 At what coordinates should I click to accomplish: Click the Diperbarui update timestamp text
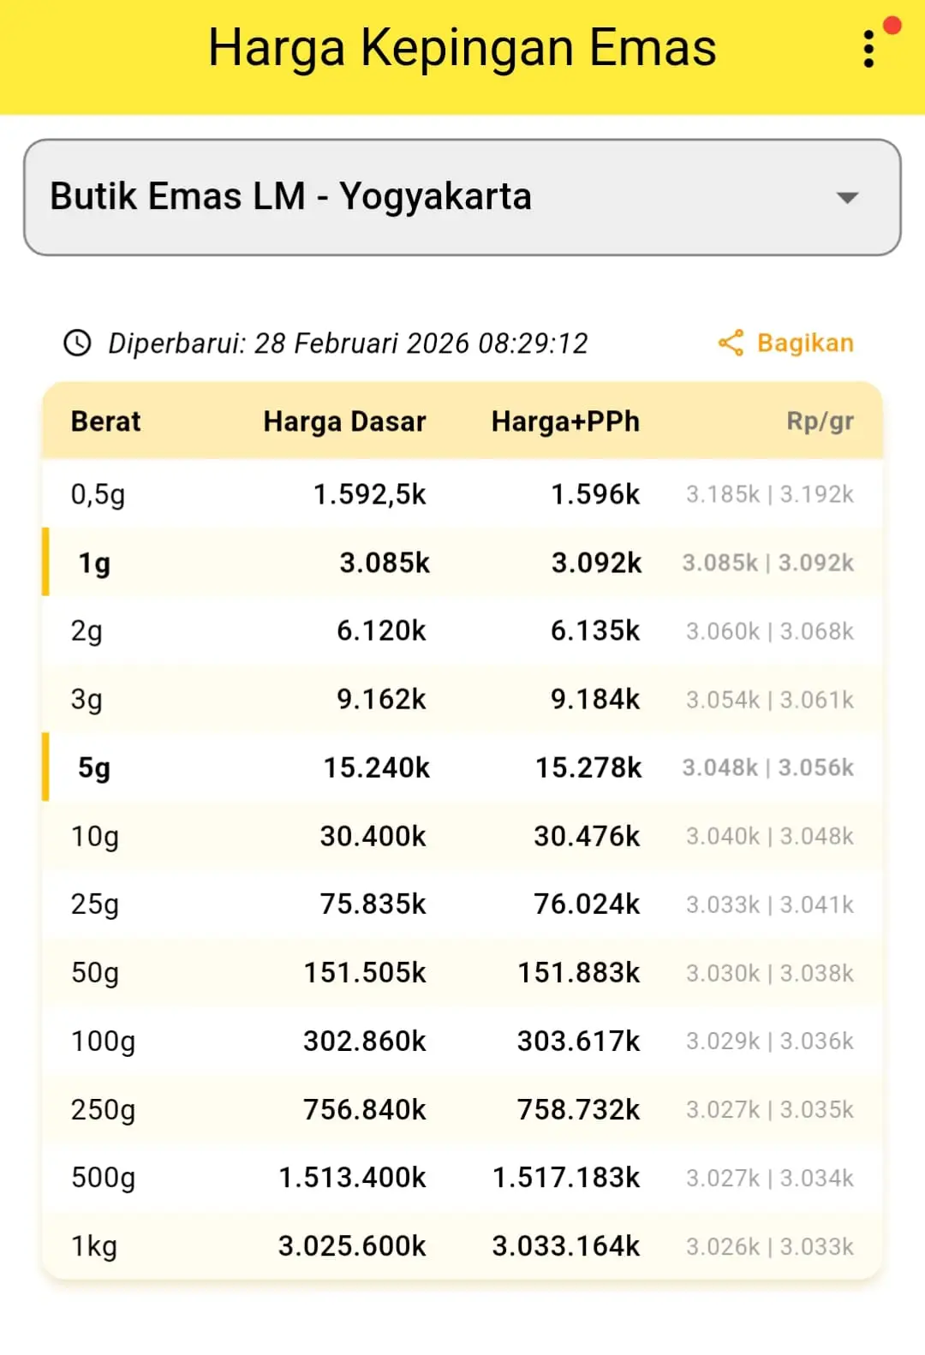[x=348, y=343]
